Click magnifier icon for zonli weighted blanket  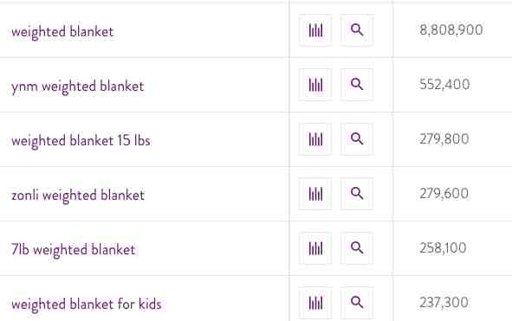(x=357, y=194)
